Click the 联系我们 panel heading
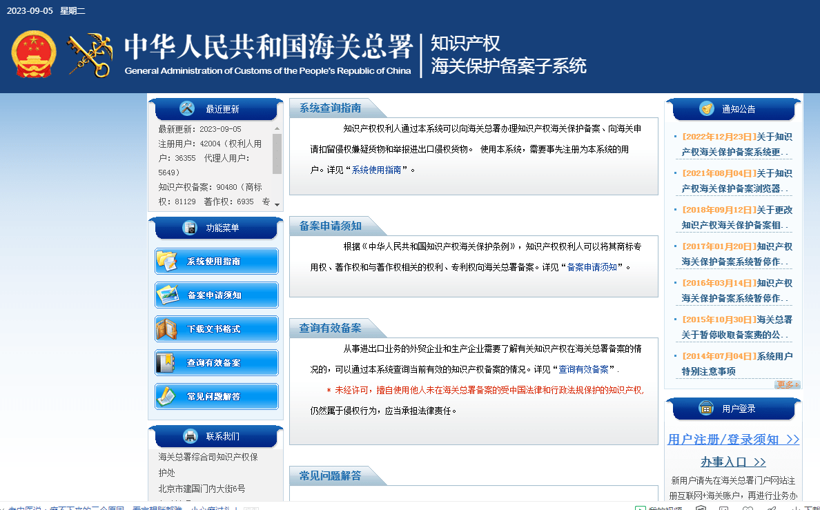The height and width of the screenshot is (510, 820). point(222,436)
